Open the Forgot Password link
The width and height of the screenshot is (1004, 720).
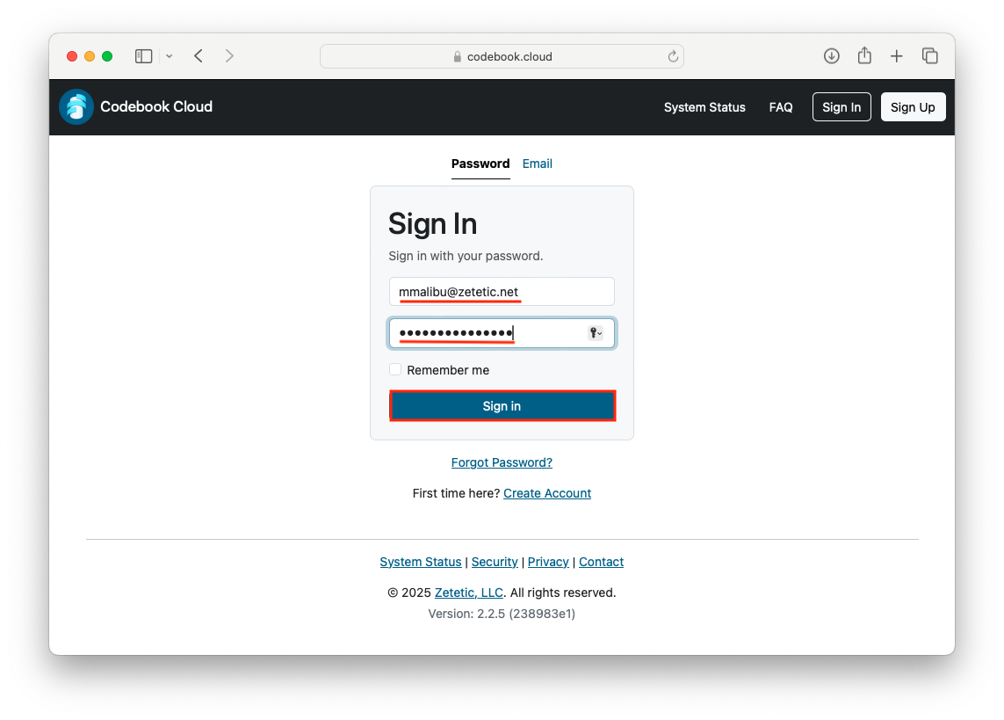502,462
